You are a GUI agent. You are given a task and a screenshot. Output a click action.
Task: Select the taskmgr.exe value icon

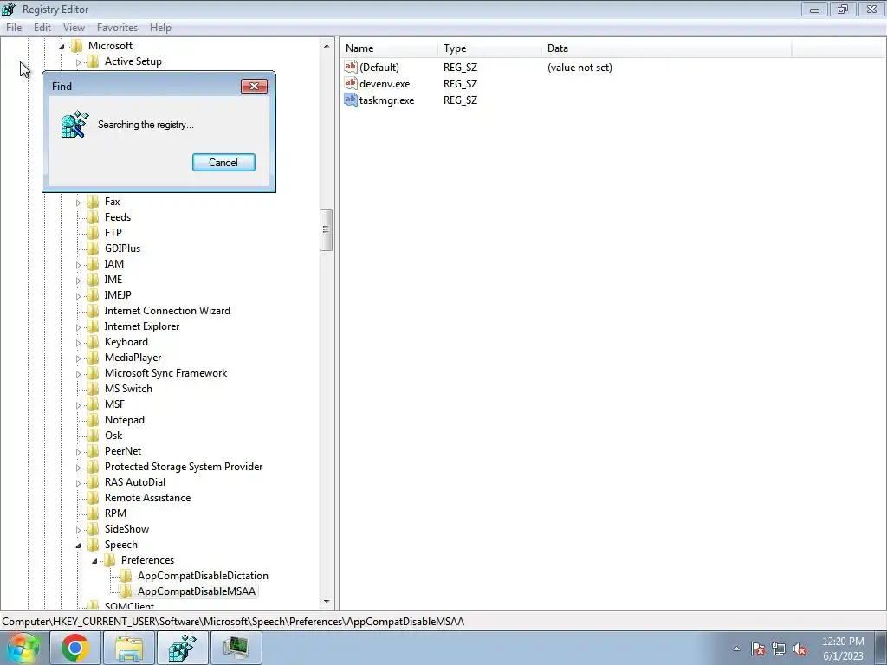[351, 100]
